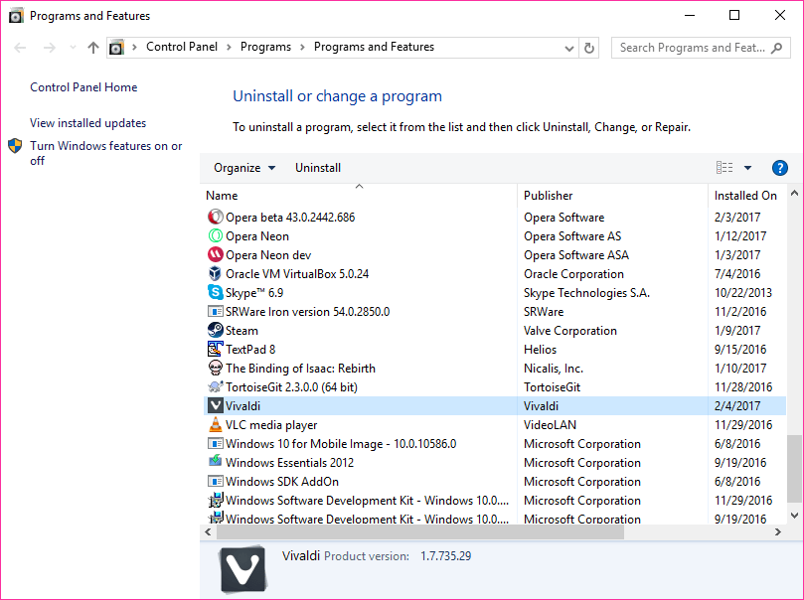Click the Search Programs and Features box
The width and height of the screenshot is (804, 600).
[692, 48]
